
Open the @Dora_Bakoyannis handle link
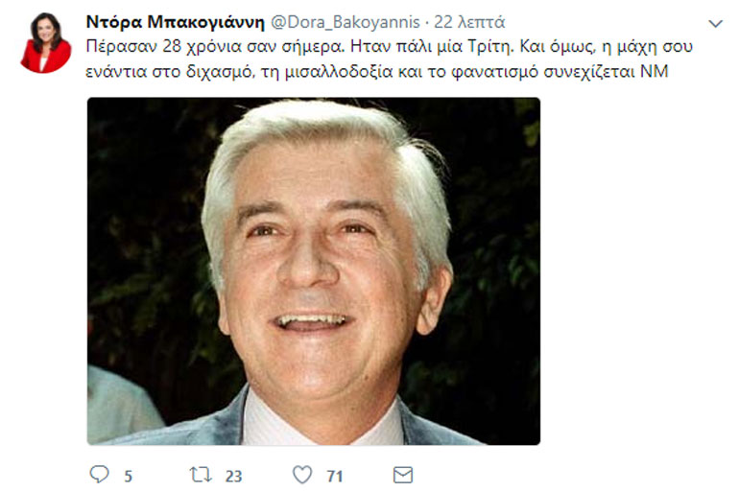pos(346,22)
